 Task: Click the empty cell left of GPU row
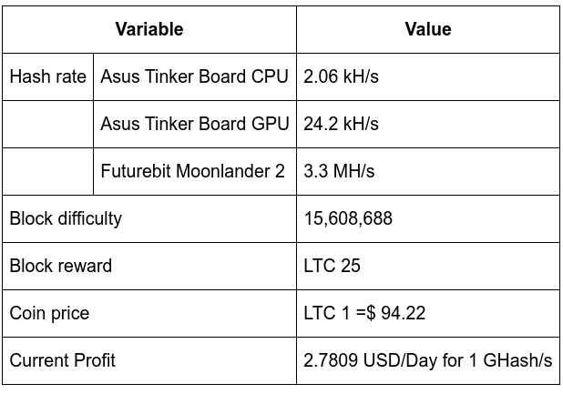coord(47,124)
